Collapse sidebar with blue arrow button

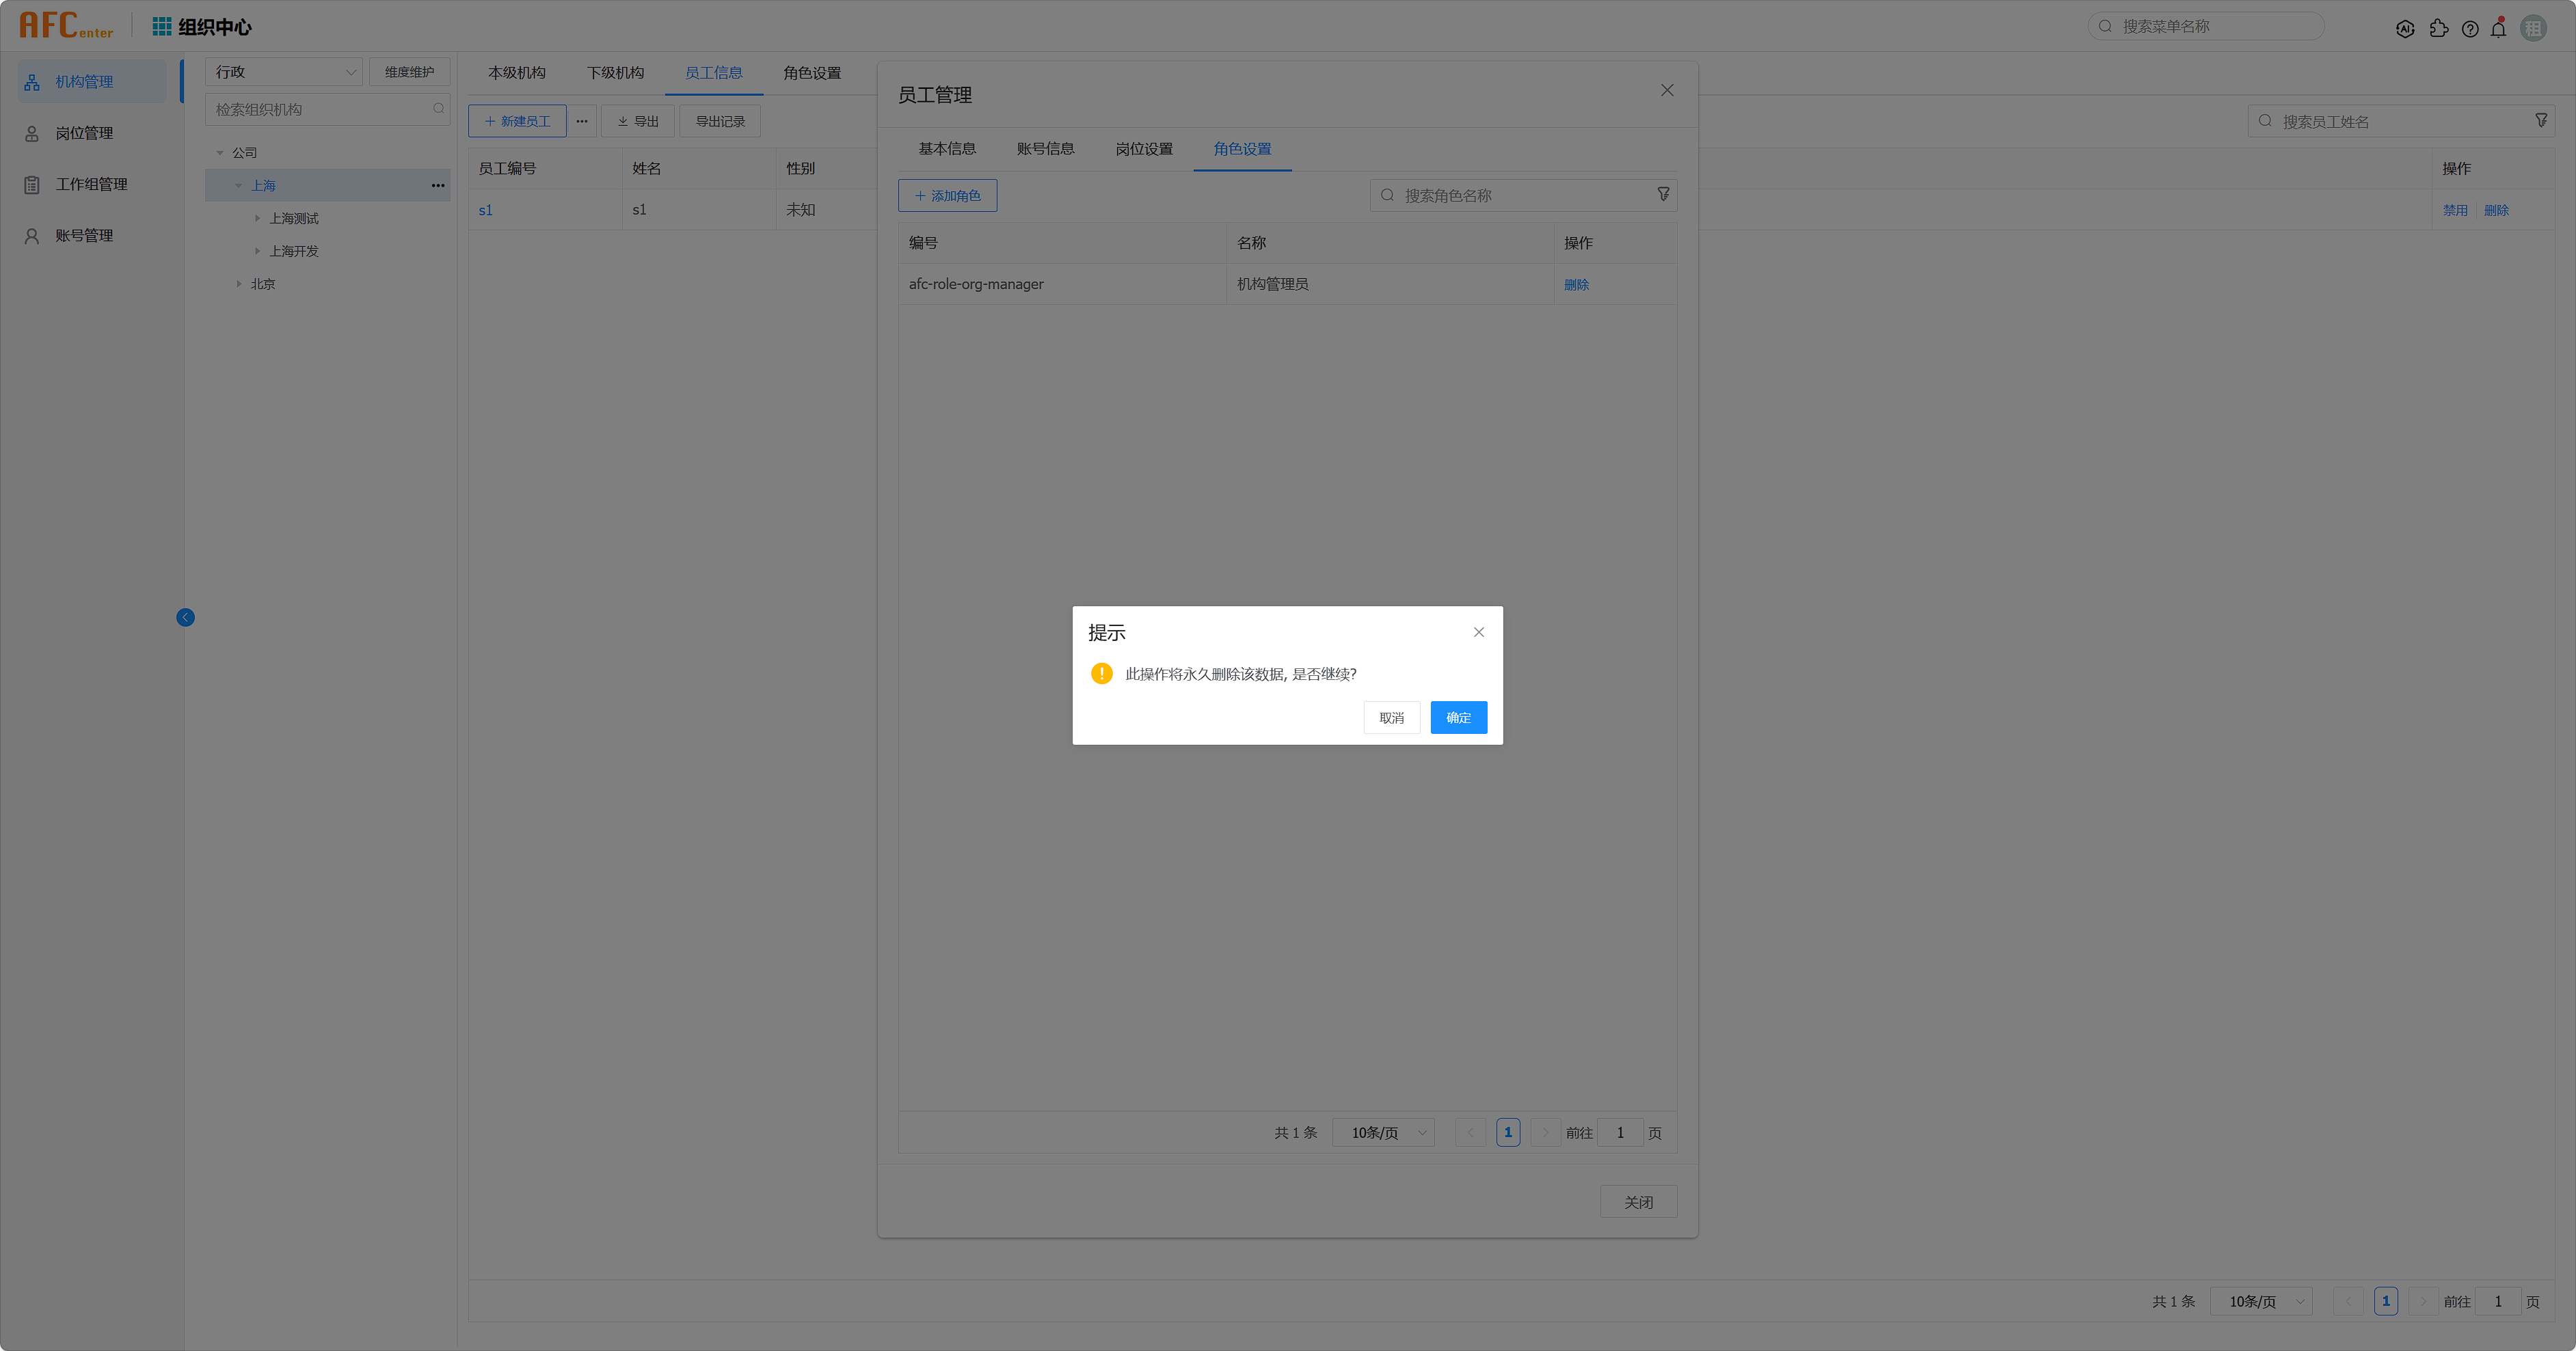pos(185,618)
